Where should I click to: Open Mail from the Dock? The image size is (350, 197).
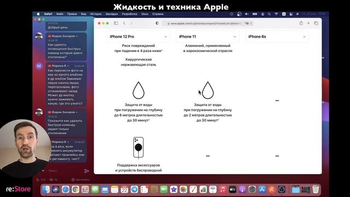click(104, 189)
